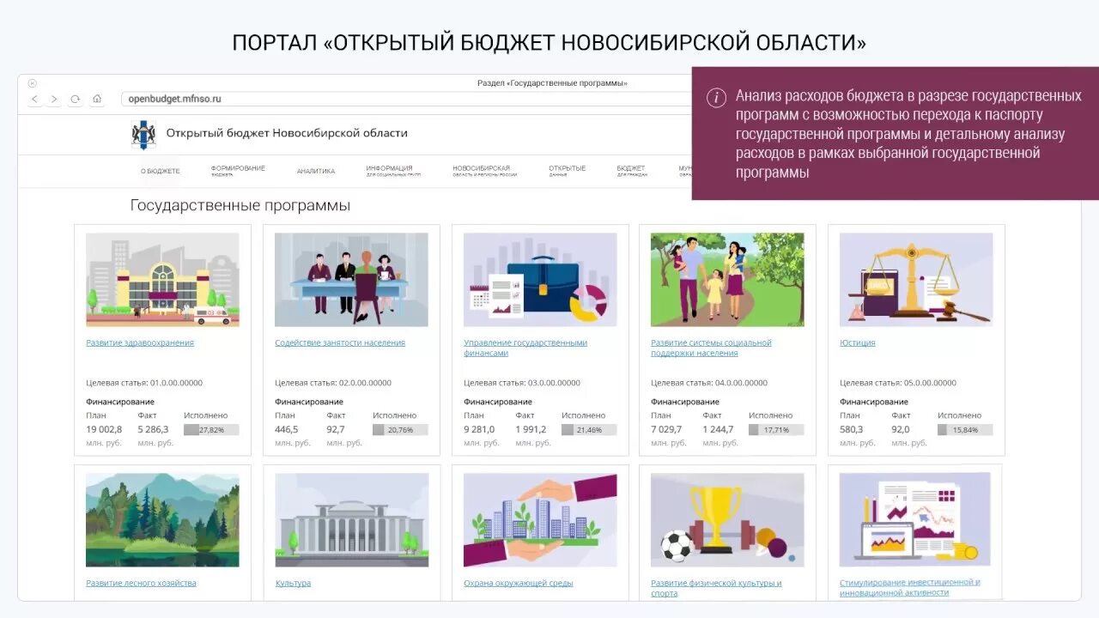The height and width of the screenshot is (618, 1099).
Task: Click the 15,84% execution progress bar
Action: (965, 430)
